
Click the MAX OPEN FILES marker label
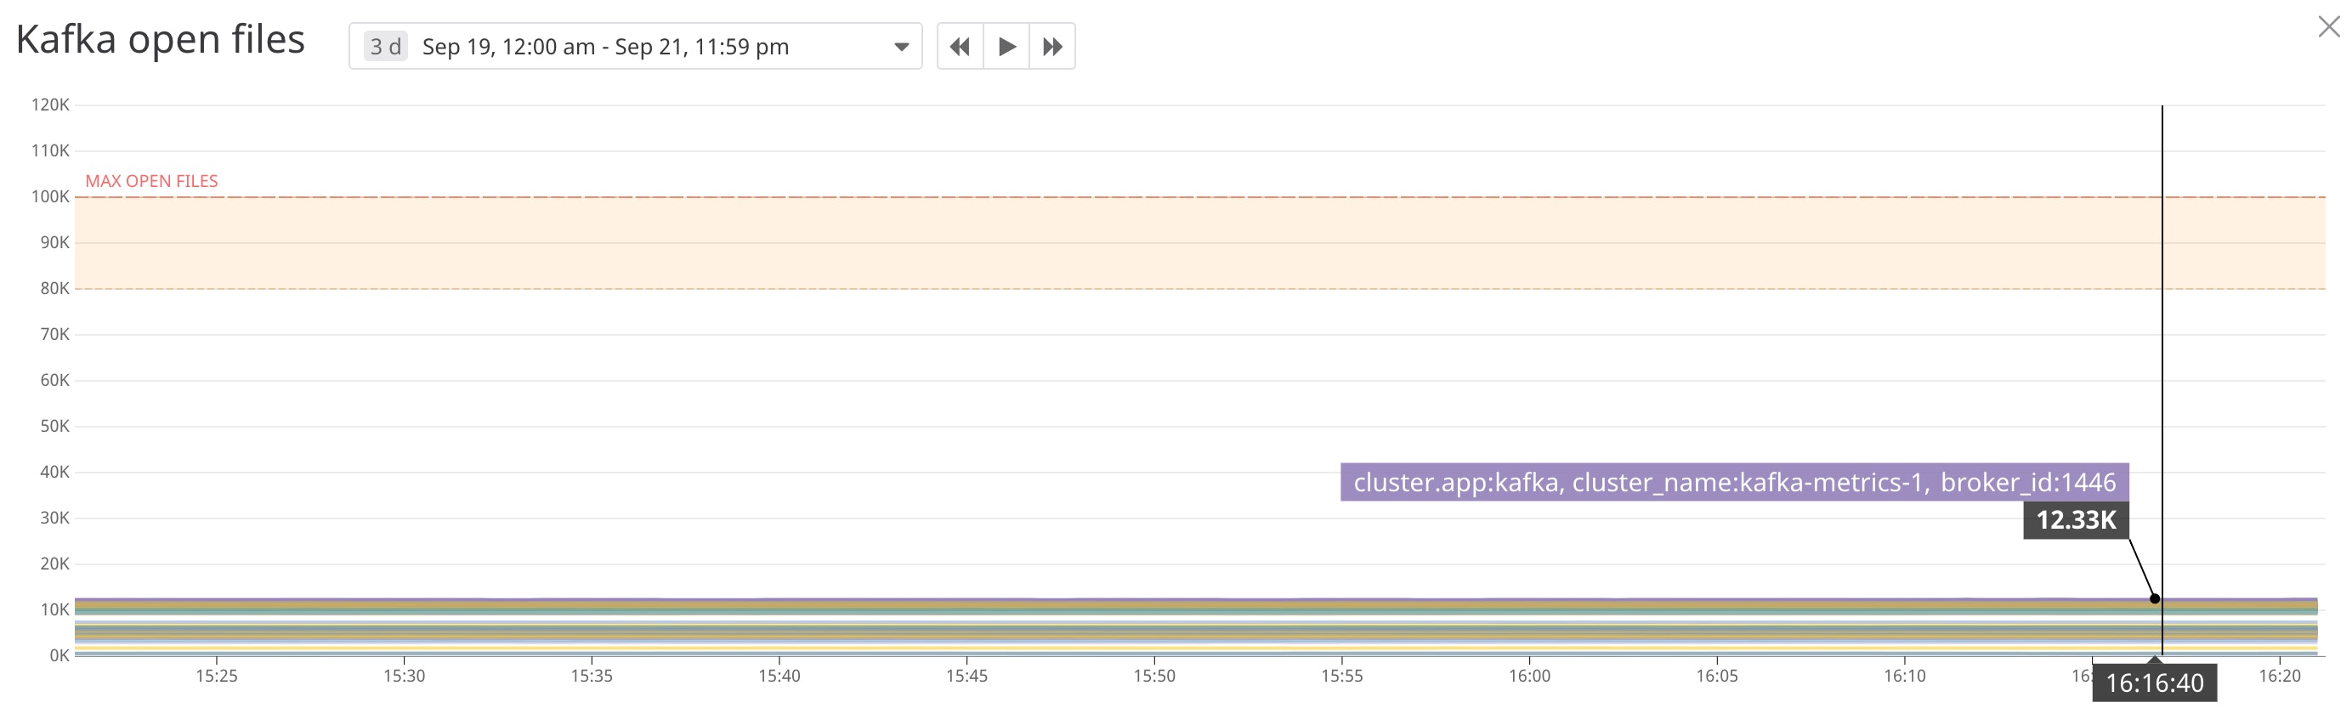151,181
